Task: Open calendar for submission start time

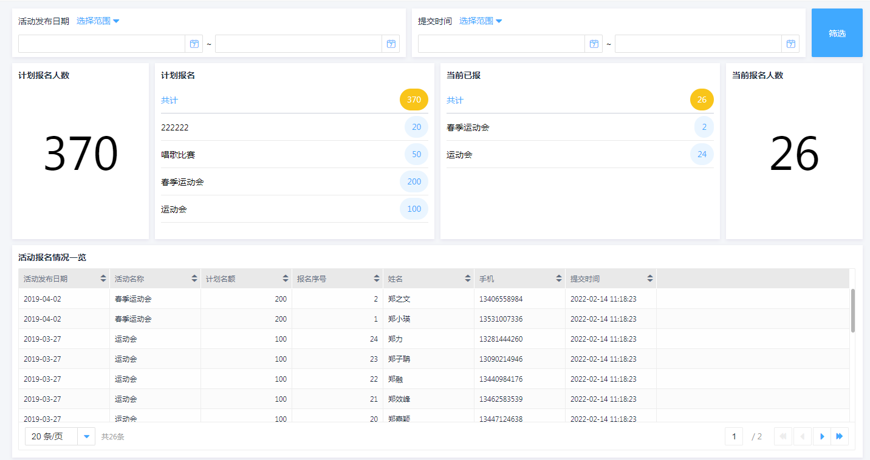Action: point(594,44)
